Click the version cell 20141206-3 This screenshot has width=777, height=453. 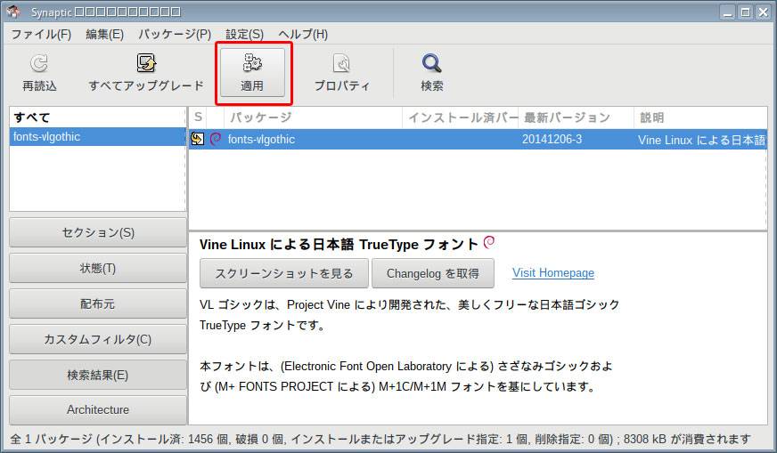552,139
